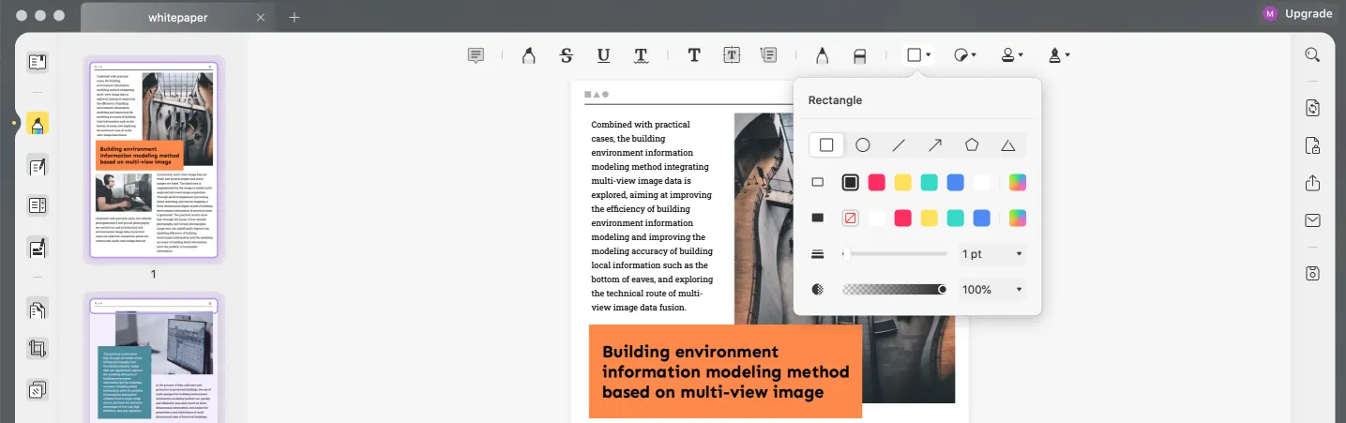The image size is (1346, 423).
Task: Click the orange 'Building environment' heading on page
Action: 725,371
